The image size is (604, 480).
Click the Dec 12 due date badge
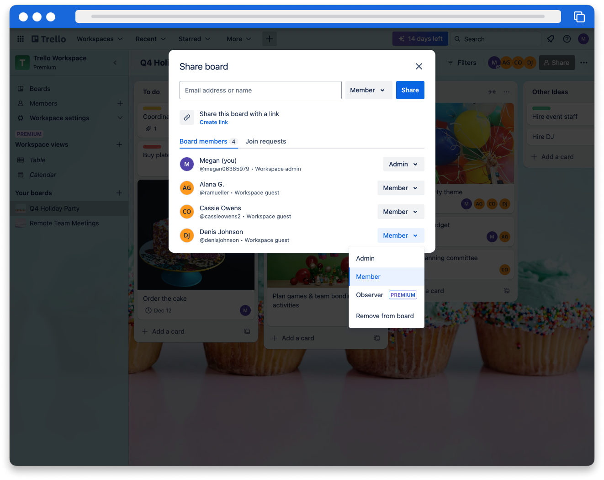coord(159,310)
